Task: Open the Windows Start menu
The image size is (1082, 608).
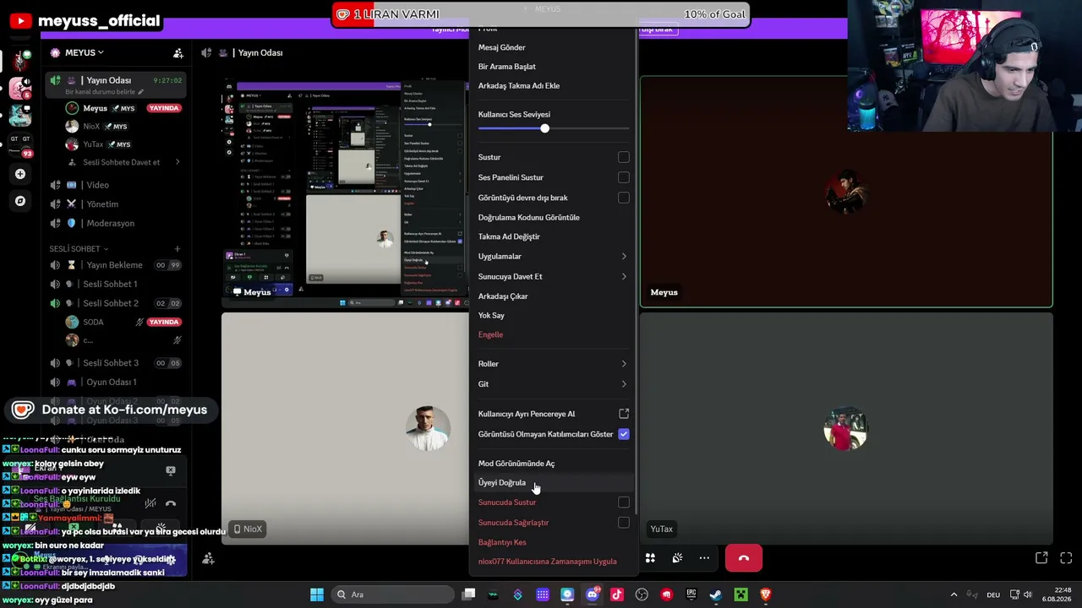Action: pos(317,594)
